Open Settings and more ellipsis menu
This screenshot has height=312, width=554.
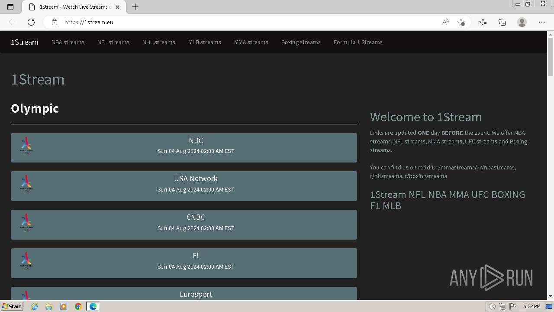click(542, 22)
